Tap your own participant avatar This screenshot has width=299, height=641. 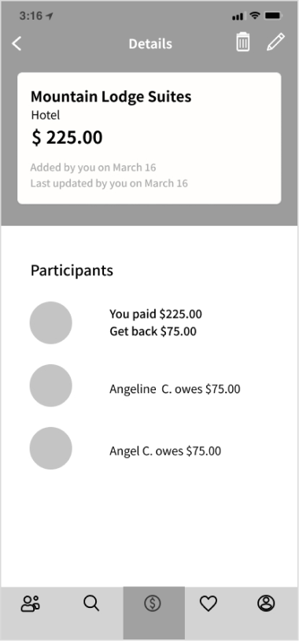click(50, 322)
